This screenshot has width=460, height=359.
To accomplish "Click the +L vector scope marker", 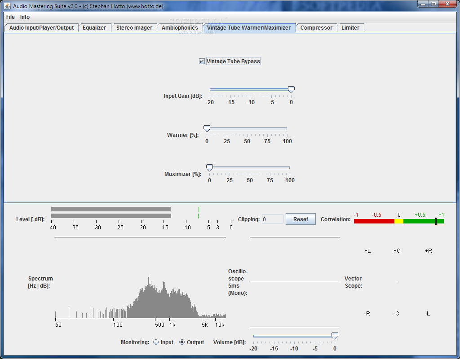I will (367, 250).
